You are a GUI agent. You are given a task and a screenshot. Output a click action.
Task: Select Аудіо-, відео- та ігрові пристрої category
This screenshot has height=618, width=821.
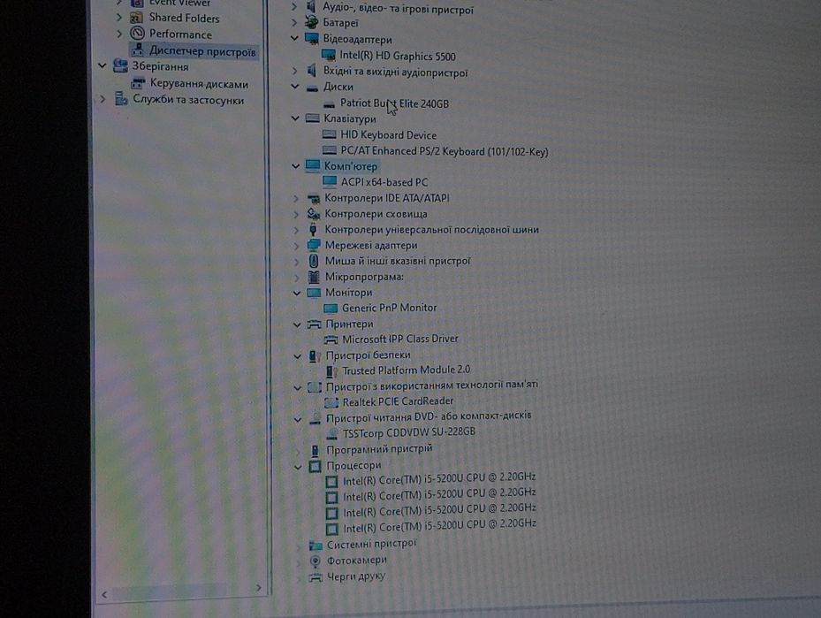coord(398,8)
